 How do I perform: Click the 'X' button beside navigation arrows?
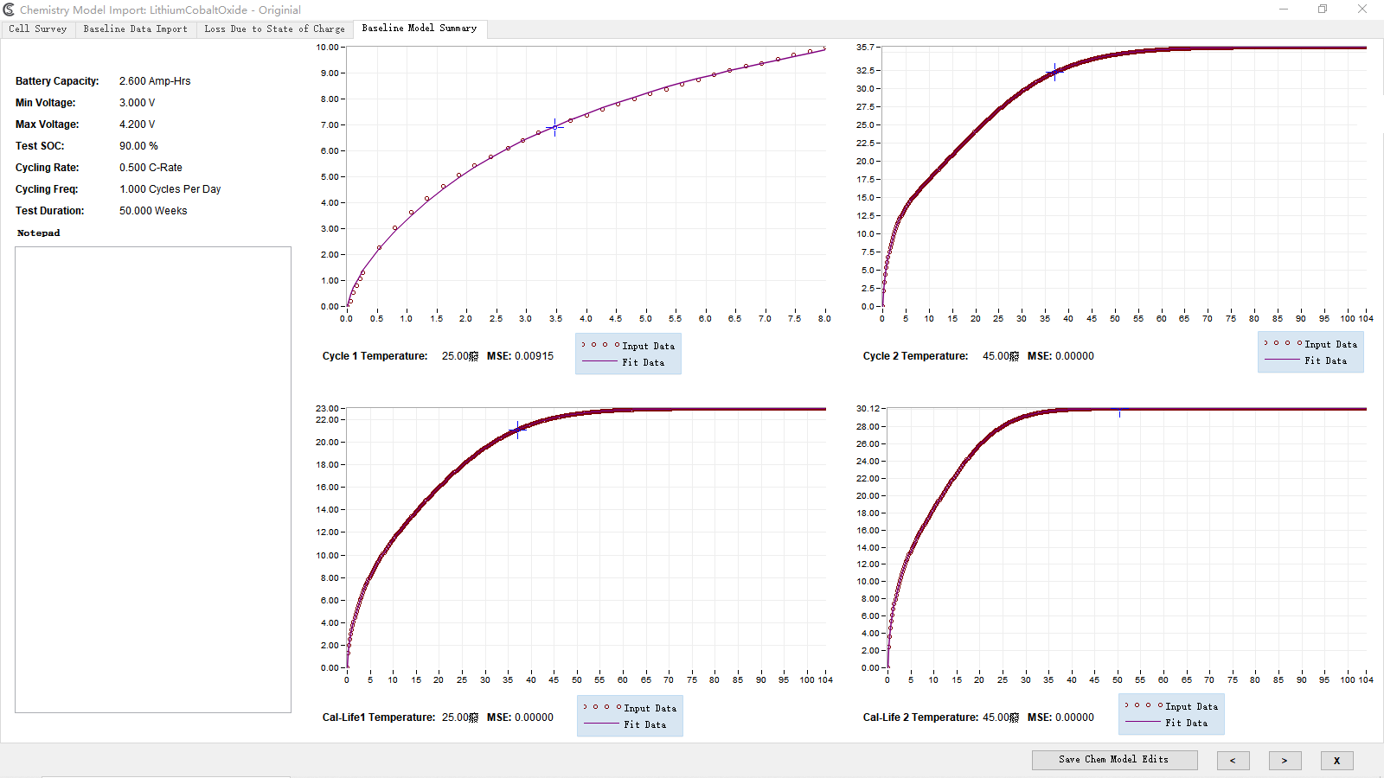(x=1336, y=761)
